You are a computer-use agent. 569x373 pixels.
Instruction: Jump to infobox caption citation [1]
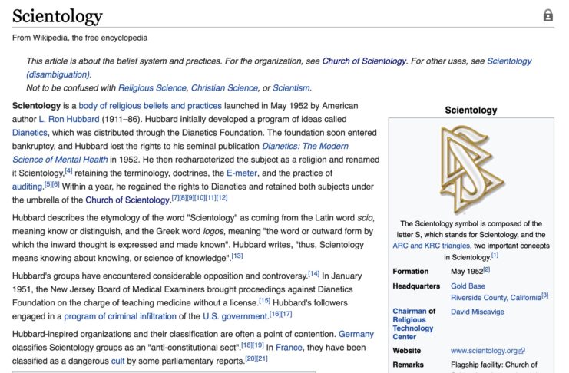click(x=495, y=255)
